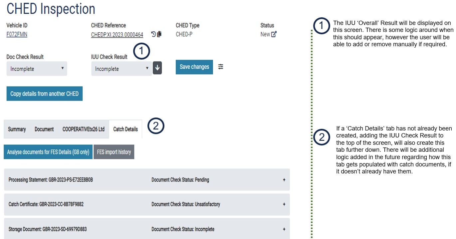Copy the CHED reference to clipboard

[x=159, y=34]
